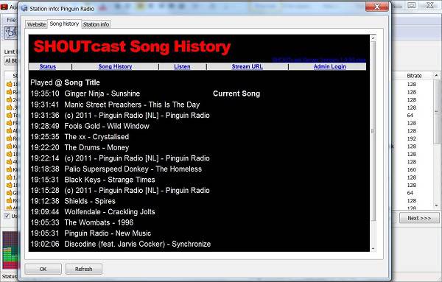
Task: Click the 'Current Song' label
Action: 236,94
